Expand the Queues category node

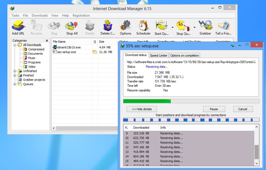coord(15,84)
